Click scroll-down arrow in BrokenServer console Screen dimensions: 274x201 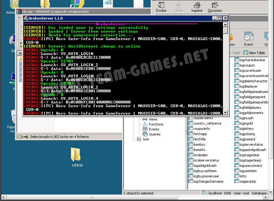225,113
